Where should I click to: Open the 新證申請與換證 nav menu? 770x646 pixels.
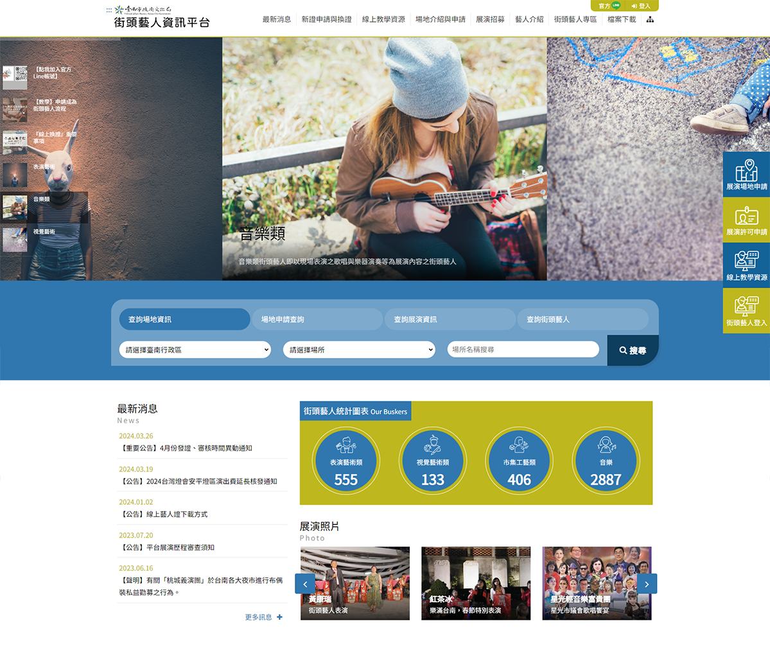[327, 20]
